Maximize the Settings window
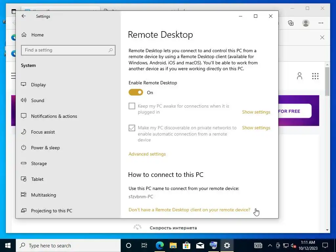336x252 pixels. point(255,16)
